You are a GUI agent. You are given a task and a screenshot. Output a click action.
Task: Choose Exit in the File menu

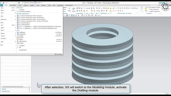tap(8, 45)
